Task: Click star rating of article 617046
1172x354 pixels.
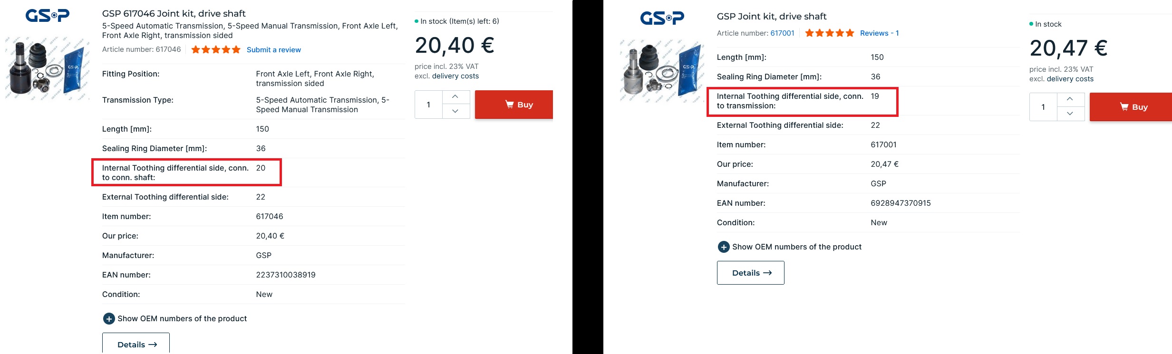Action: 216,50
